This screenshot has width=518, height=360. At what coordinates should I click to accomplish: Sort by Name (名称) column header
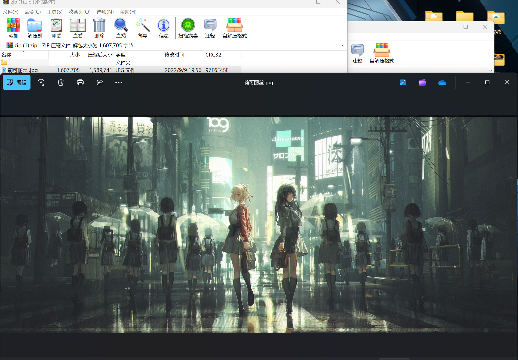24,55
